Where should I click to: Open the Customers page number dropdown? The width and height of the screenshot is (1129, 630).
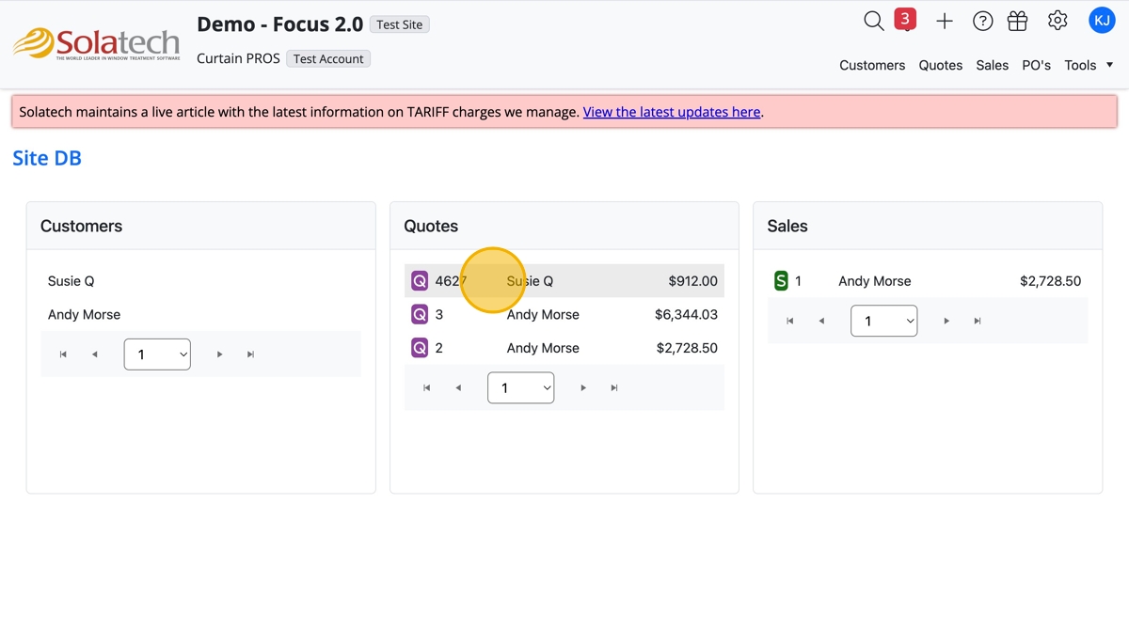pyautogui.click(x=157, y=354)
